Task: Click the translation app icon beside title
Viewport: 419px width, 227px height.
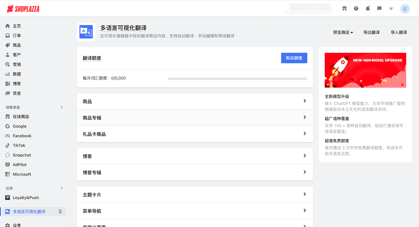Action: pyautogui.click(x=86, y=32)
